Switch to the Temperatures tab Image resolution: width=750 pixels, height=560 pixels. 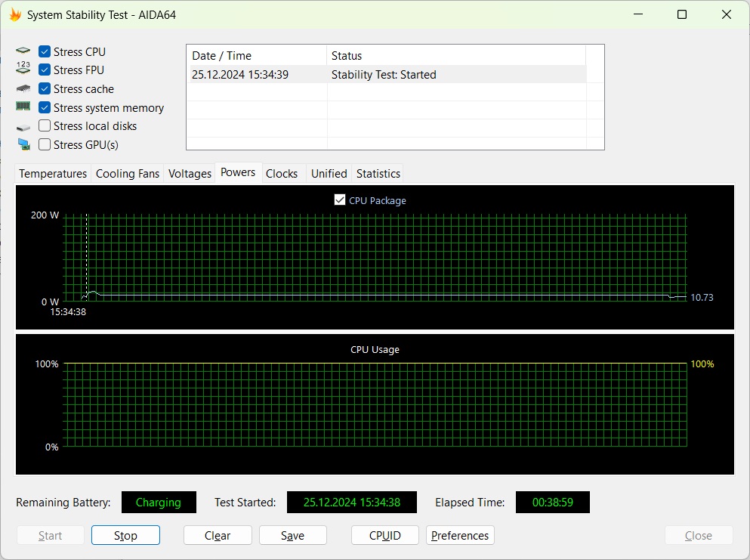(53, 173)
